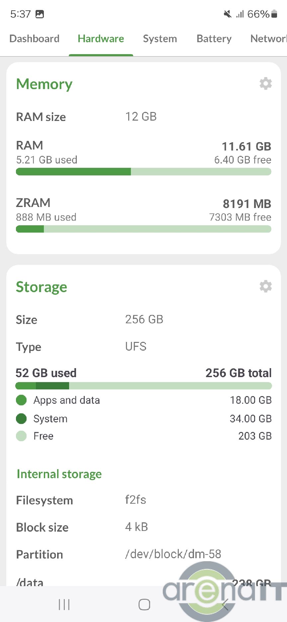
Task: Tap the Free legend color dot
Action: pyautogui.click(x=21, y=436)
